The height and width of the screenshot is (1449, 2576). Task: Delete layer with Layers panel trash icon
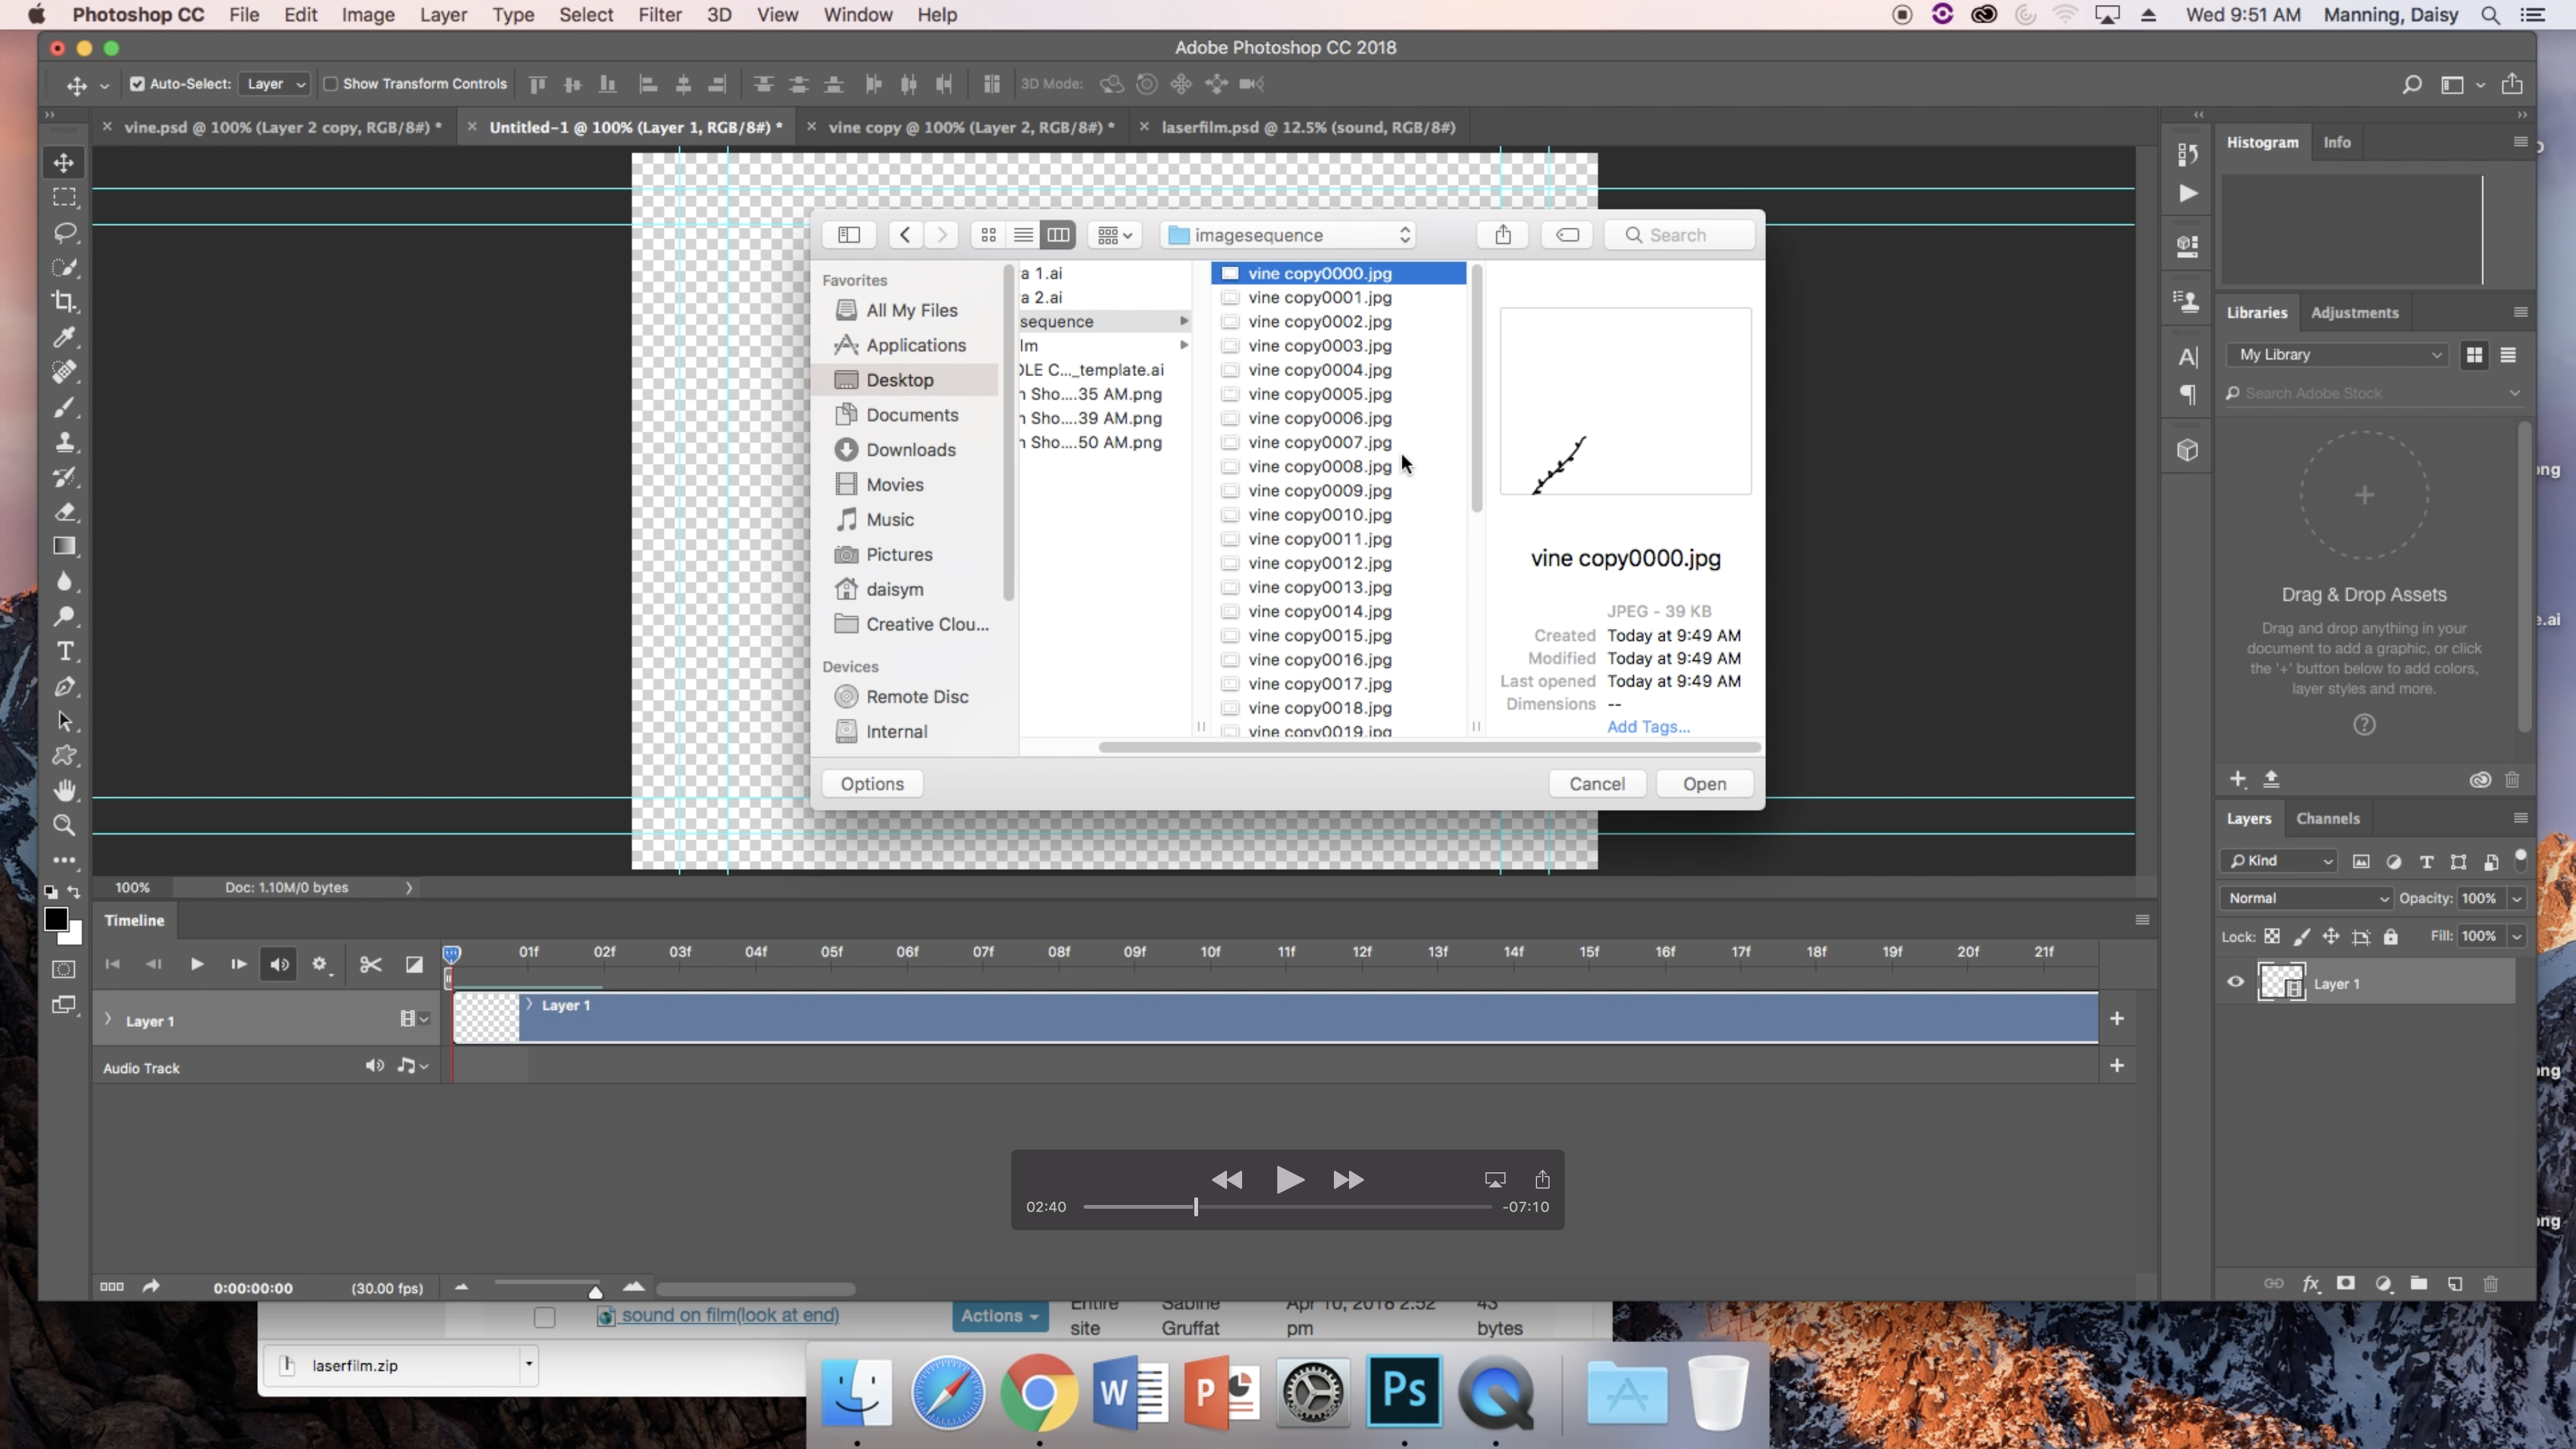(x=2491, y=1284)
